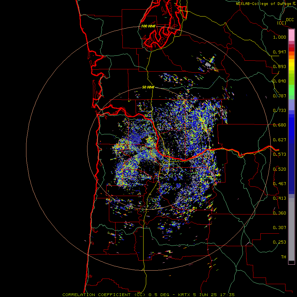Screen dimensions: 297x297
Task: Click the 0.787 legend value
Action: tap(280, 96)
